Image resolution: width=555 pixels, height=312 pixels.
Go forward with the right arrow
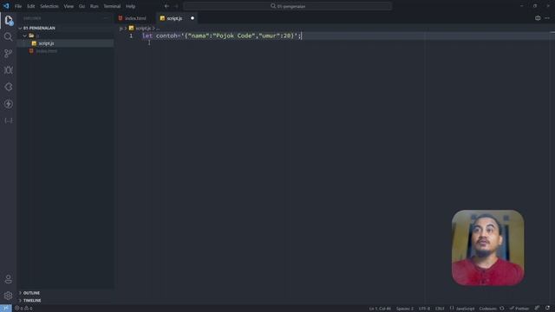pyautogui.click(x=176, y=6)
